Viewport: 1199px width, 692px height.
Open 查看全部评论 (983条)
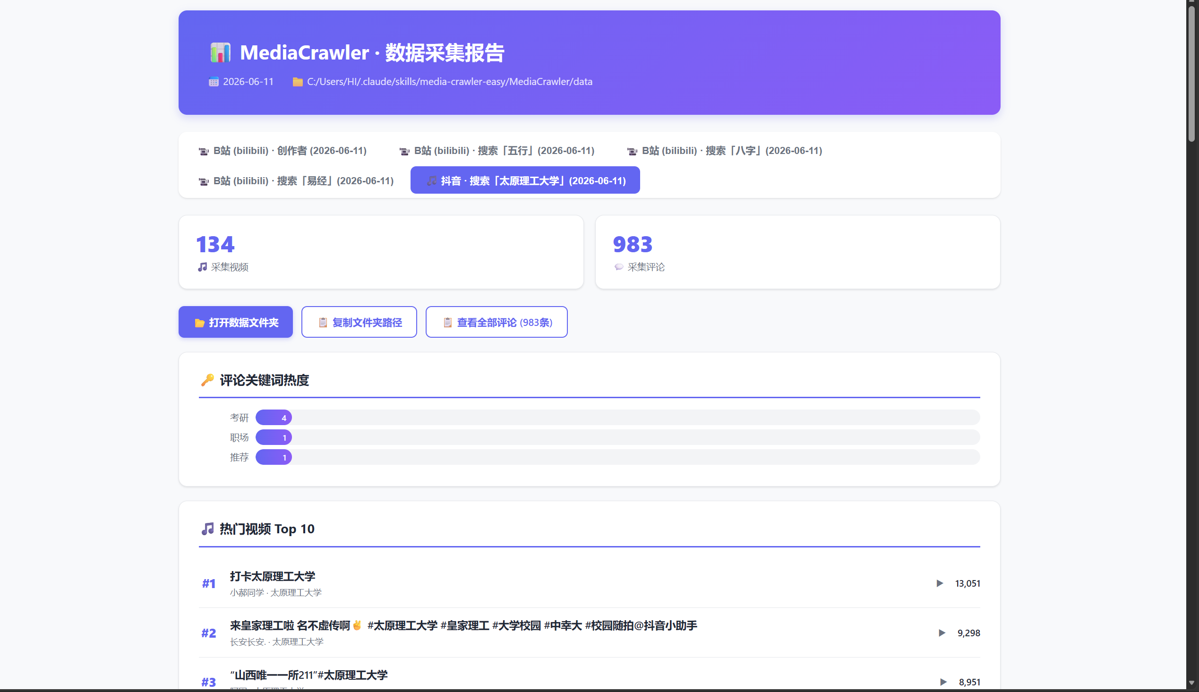[497, 322]
